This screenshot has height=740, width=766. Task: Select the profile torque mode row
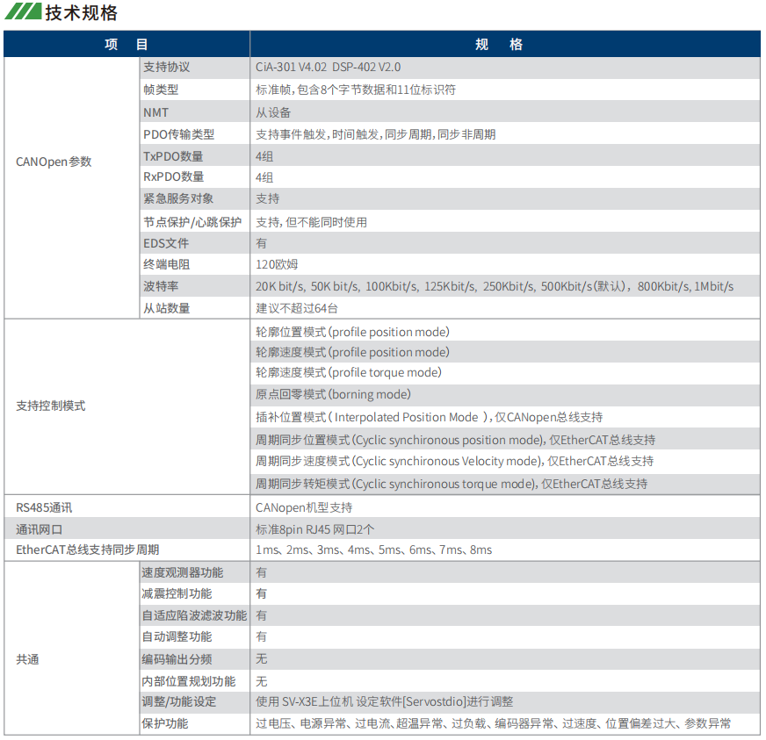pyautogui.click(x=348, y=372)
